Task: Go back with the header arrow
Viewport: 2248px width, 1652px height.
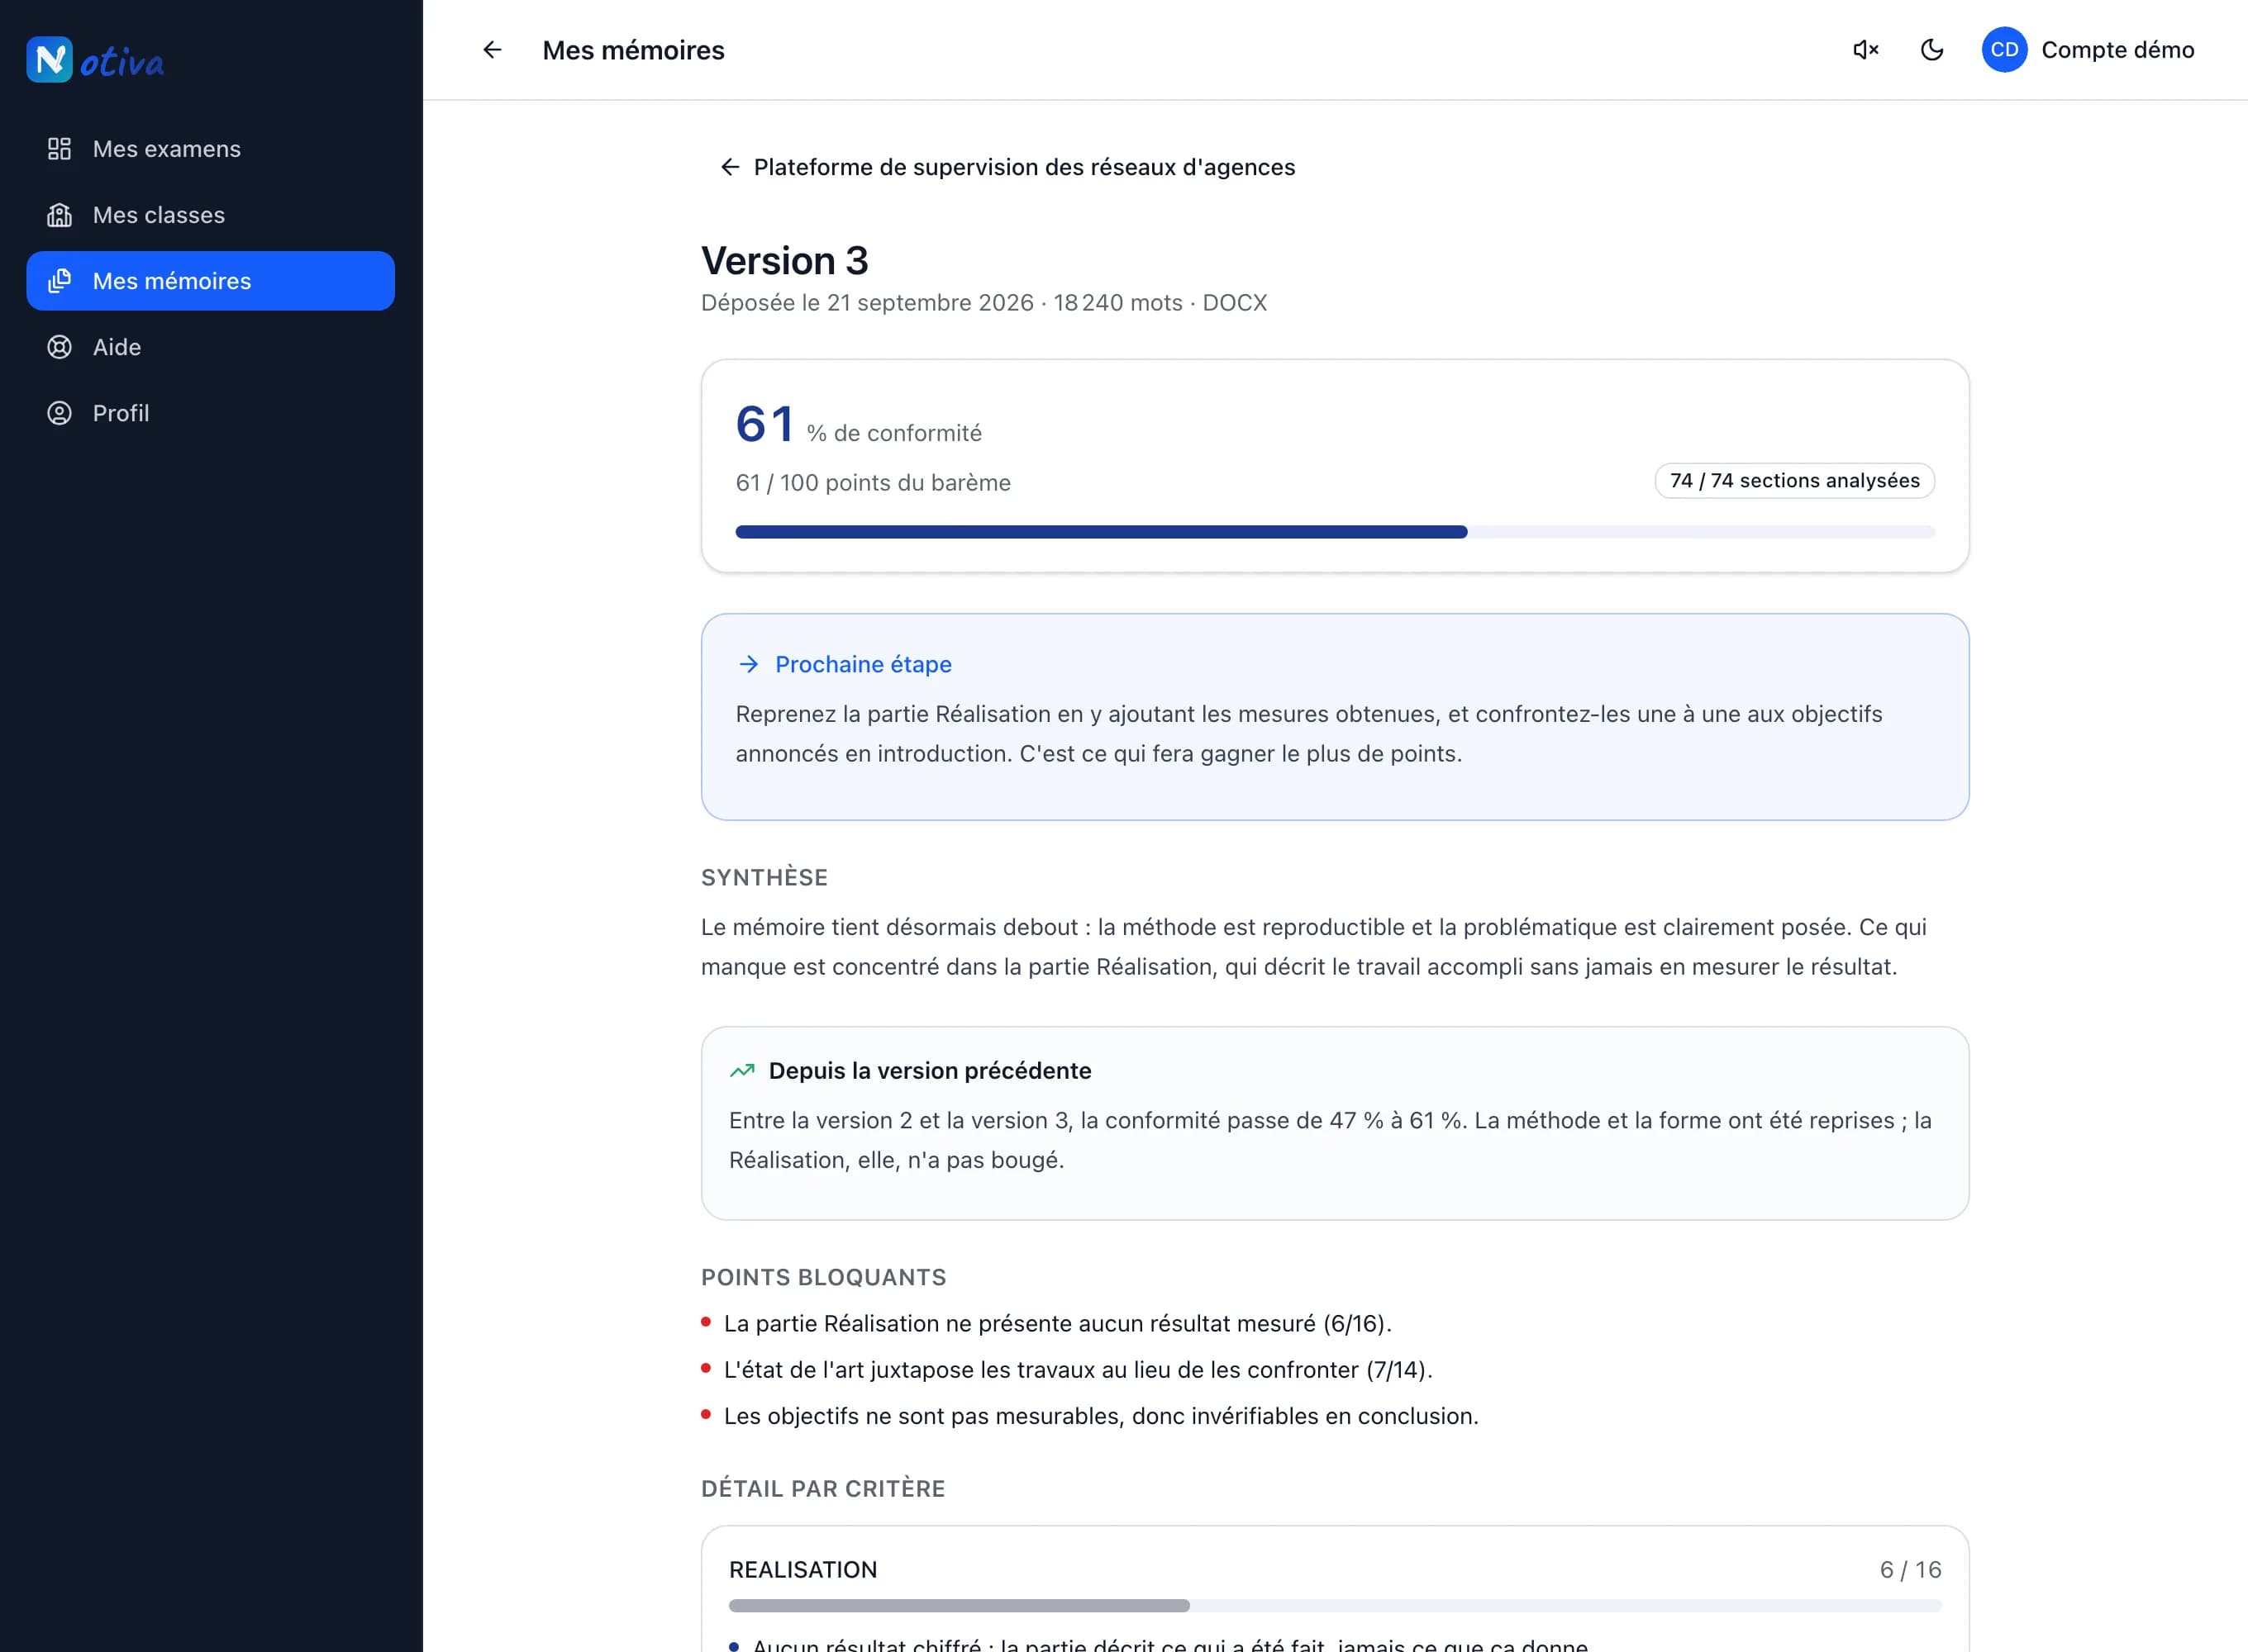Action: (x=491, y=50)
